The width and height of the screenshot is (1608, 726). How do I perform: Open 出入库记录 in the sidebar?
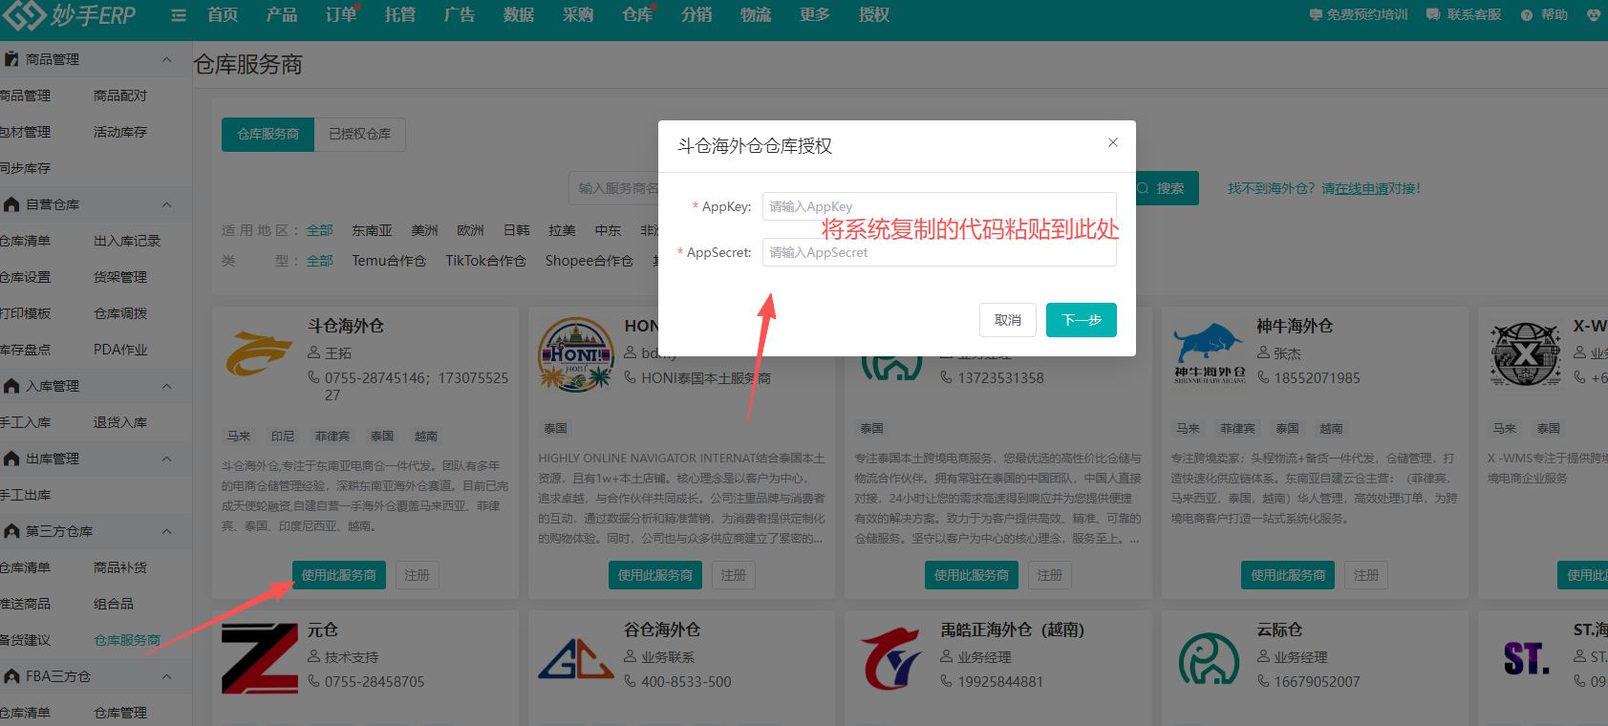tap(127, 241)
